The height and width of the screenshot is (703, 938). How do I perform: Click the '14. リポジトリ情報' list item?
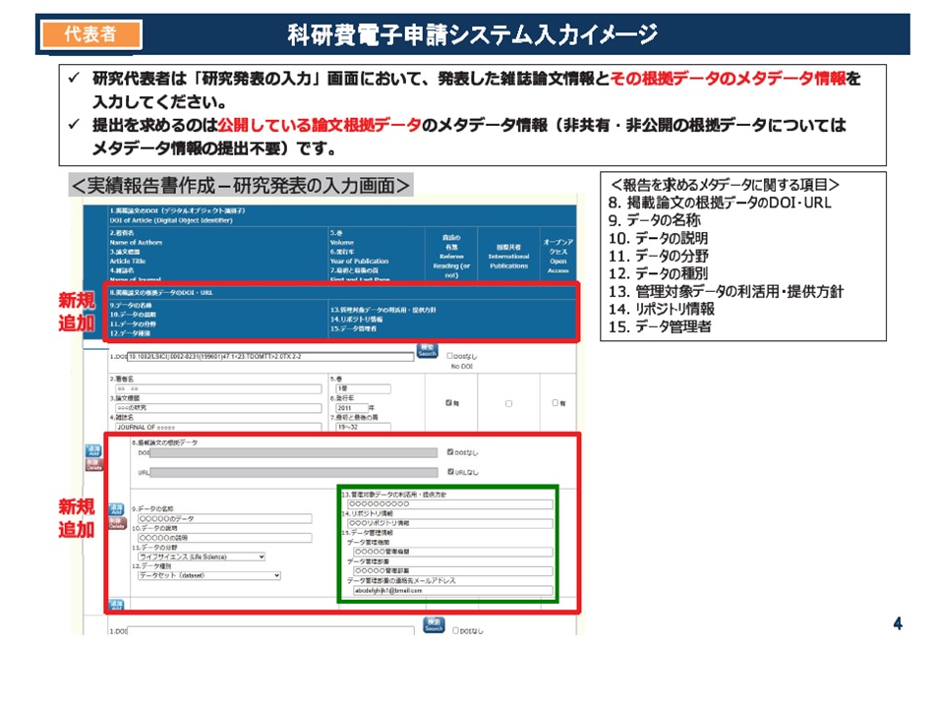(x=661, y=309)
